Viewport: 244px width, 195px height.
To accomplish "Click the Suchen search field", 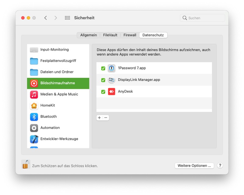I will [x=205, y=18].
